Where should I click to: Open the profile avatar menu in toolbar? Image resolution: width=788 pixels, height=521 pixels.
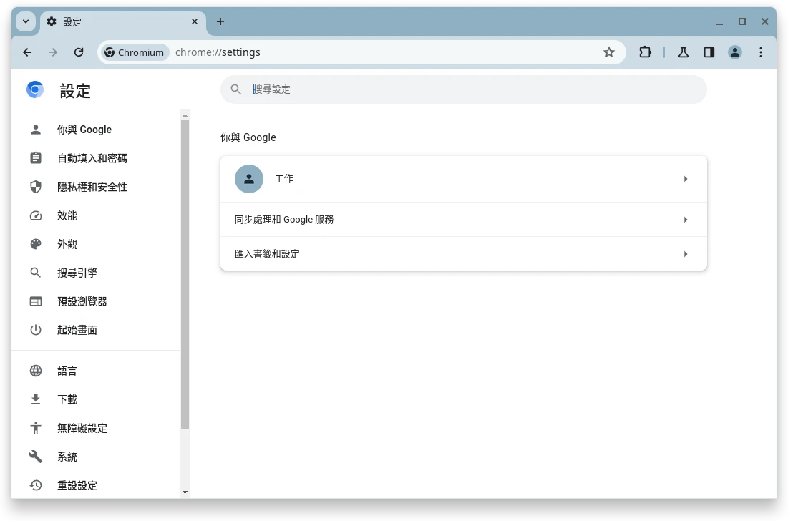(x=735, y=52)
